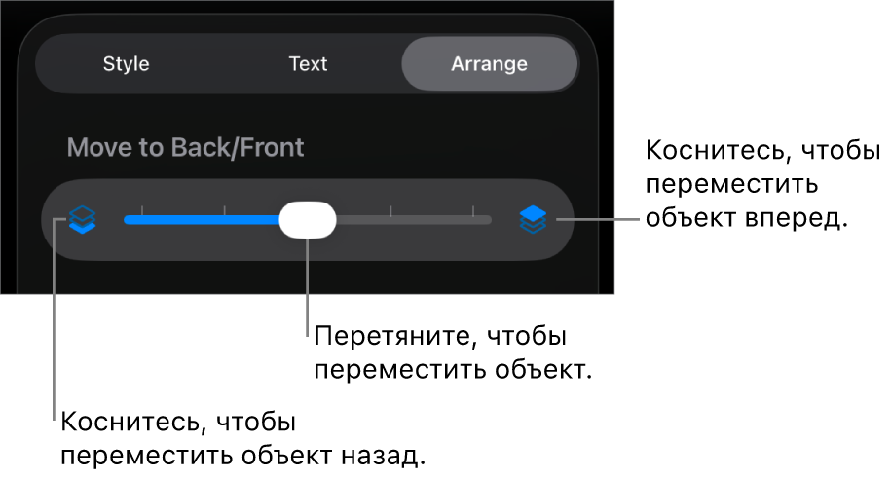Click the tick mark just right of the thumb
The width and height of the screenshot is (891, 479).
pos(390,209)
